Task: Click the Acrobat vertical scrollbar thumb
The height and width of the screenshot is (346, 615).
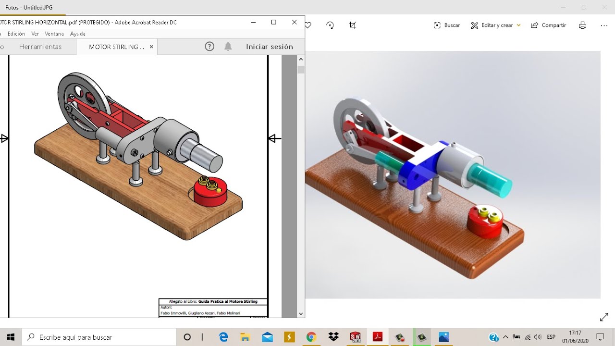Action: [301, 70]
